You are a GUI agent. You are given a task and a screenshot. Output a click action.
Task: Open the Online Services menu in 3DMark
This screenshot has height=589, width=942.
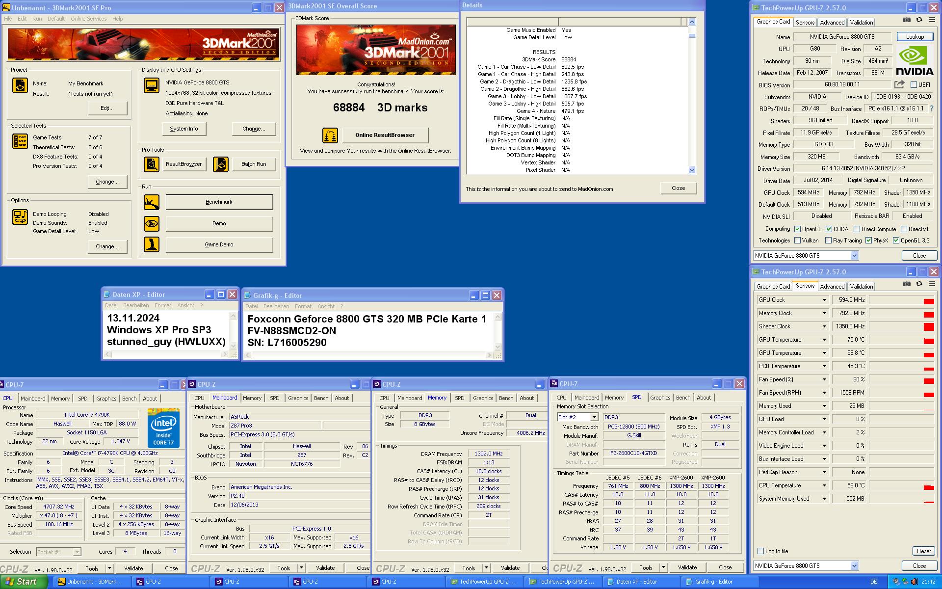88,19
